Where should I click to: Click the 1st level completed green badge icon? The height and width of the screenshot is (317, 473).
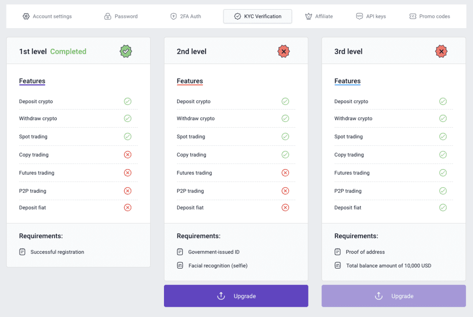click(x=126, y=51)
